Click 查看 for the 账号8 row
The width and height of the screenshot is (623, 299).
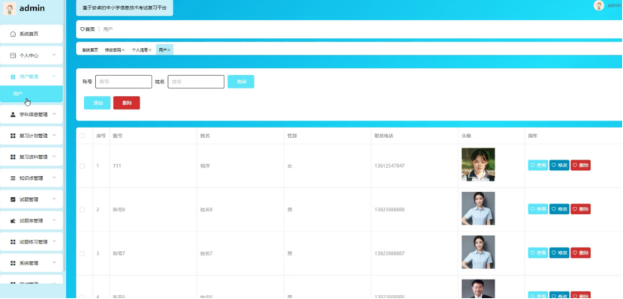(x=538, y=209)
